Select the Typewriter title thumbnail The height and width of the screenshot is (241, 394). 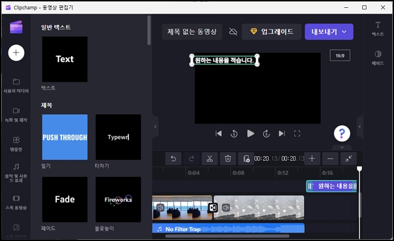(x=118, y=137)
